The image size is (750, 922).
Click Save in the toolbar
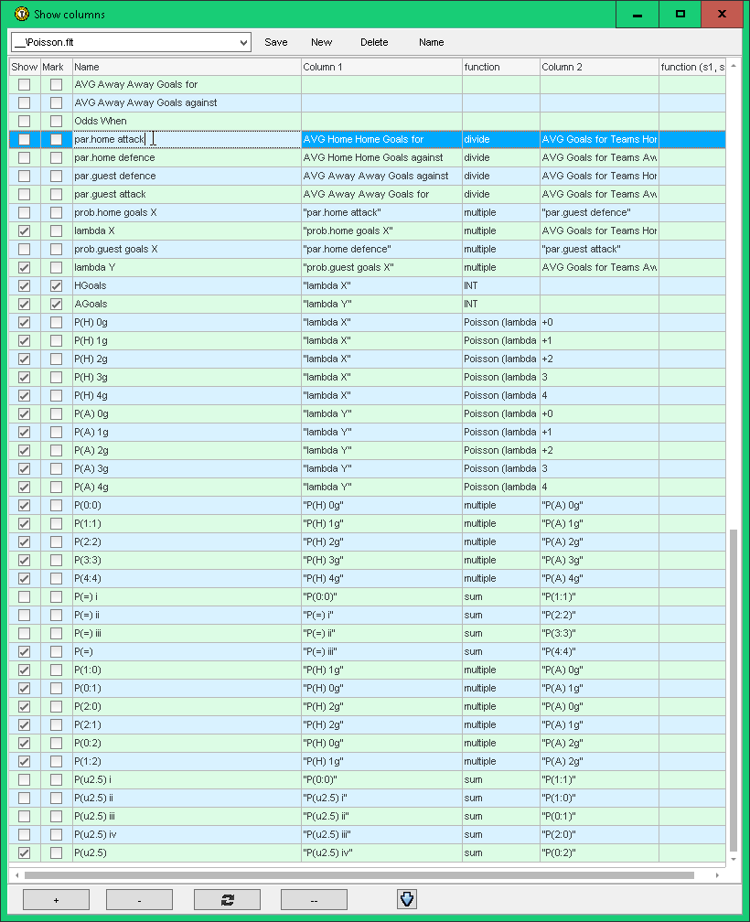pos(275,42)
